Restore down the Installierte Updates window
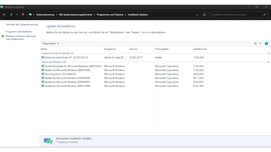This screenshot has height=152, width=271. coord(257,7)
